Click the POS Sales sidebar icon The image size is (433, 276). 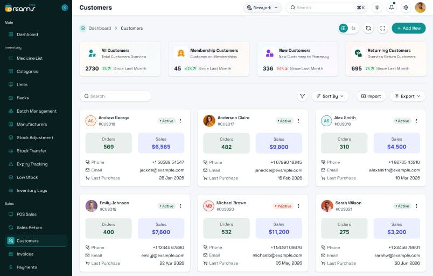pos(11,214)
